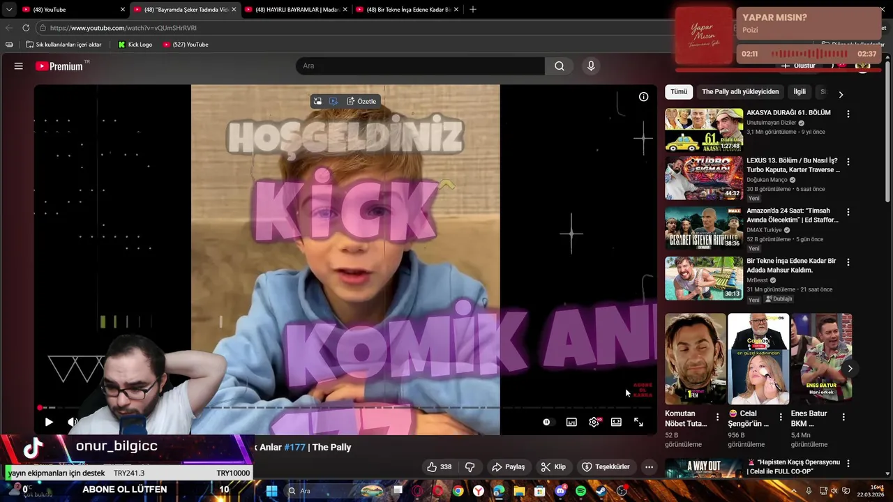The width and height of the screenshot is (893, 502).
Task: Open menu for Amazon'da 24 Saat video
Action: point(848,212)
